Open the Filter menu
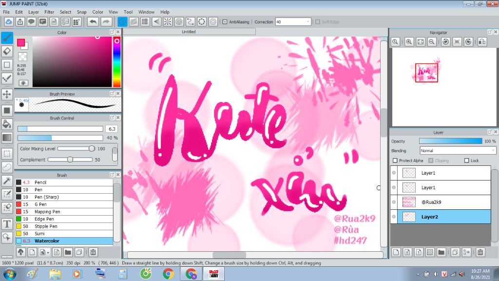499x281 pixels. (x=49, y=12)
